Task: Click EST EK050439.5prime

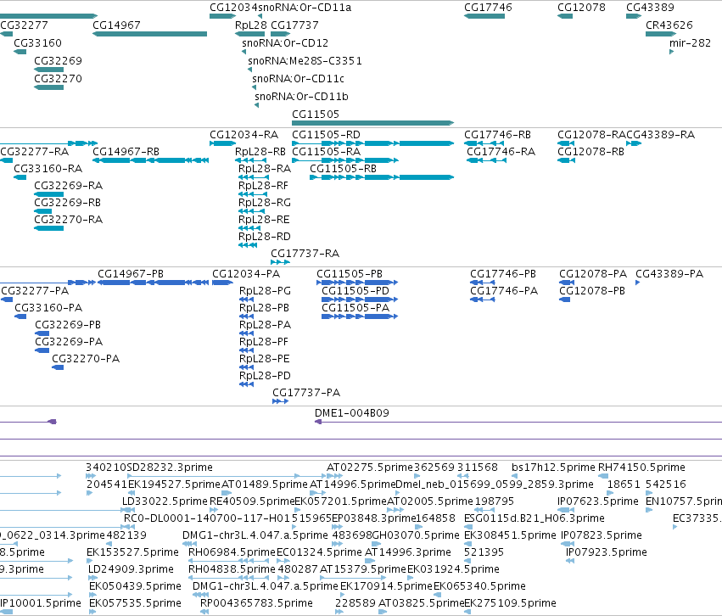Action: [135, 586]
